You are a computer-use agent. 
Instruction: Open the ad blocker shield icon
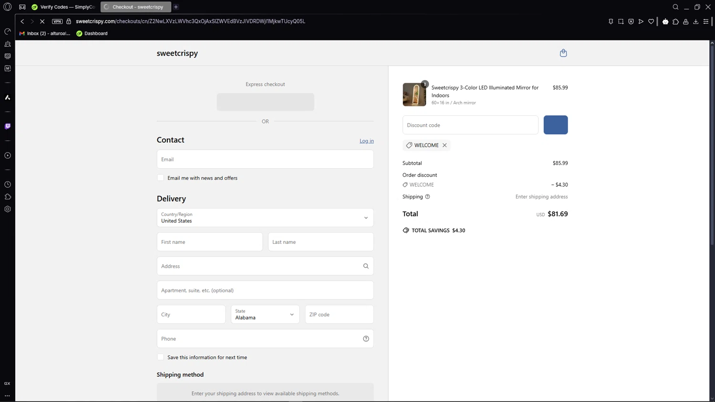click(631, 21)
